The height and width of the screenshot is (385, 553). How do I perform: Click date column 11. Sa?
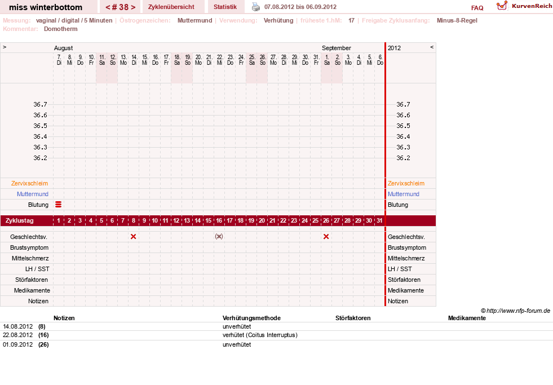102,60
